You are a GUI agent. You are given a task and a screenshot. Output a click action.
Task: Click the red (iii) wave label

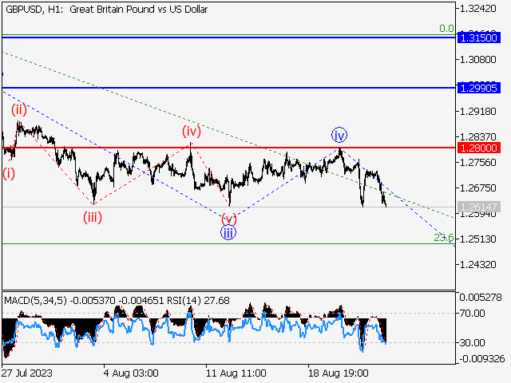point(93,217)
